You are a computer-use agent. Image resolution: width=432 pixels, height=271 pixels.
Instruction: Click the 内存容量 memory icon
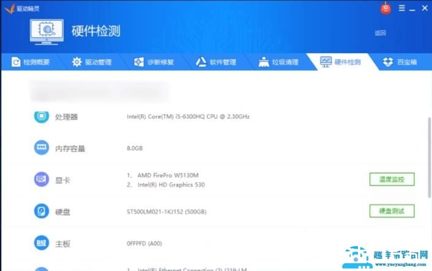(x=42, y=148)
